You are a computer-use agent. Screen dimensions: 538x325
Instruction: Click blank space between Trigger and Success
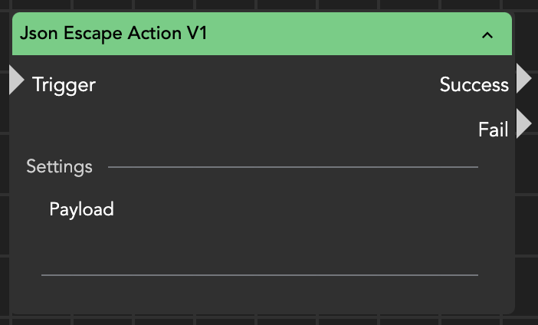(x=261, y=84)
